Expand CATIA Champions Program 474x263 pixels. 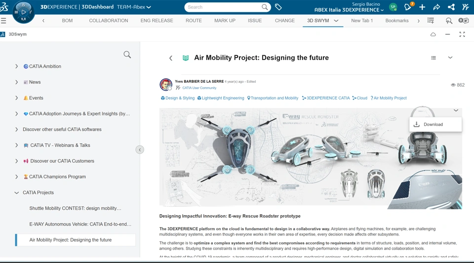pyautogui.click(x=17, y=177)
